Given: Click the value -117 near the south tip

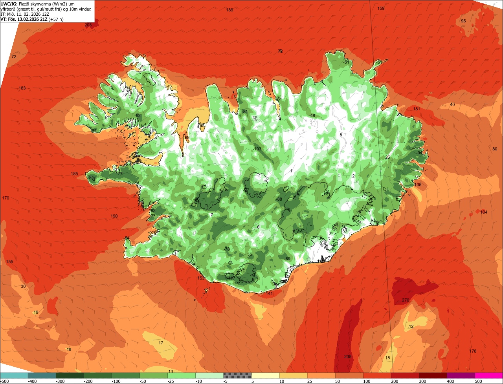Looking at the screenshot, I should [x=231, y=278].
